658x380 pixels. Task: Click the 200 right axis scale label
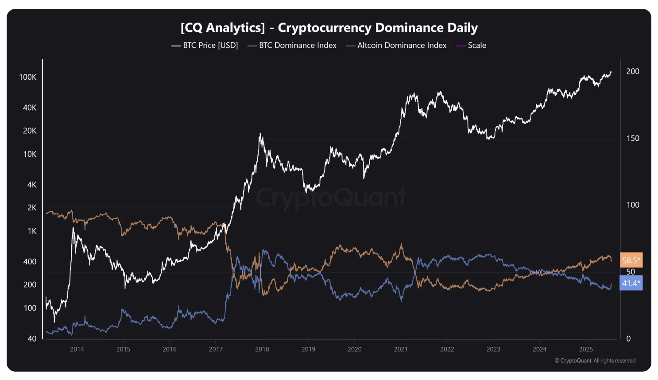tap(633, 71)
